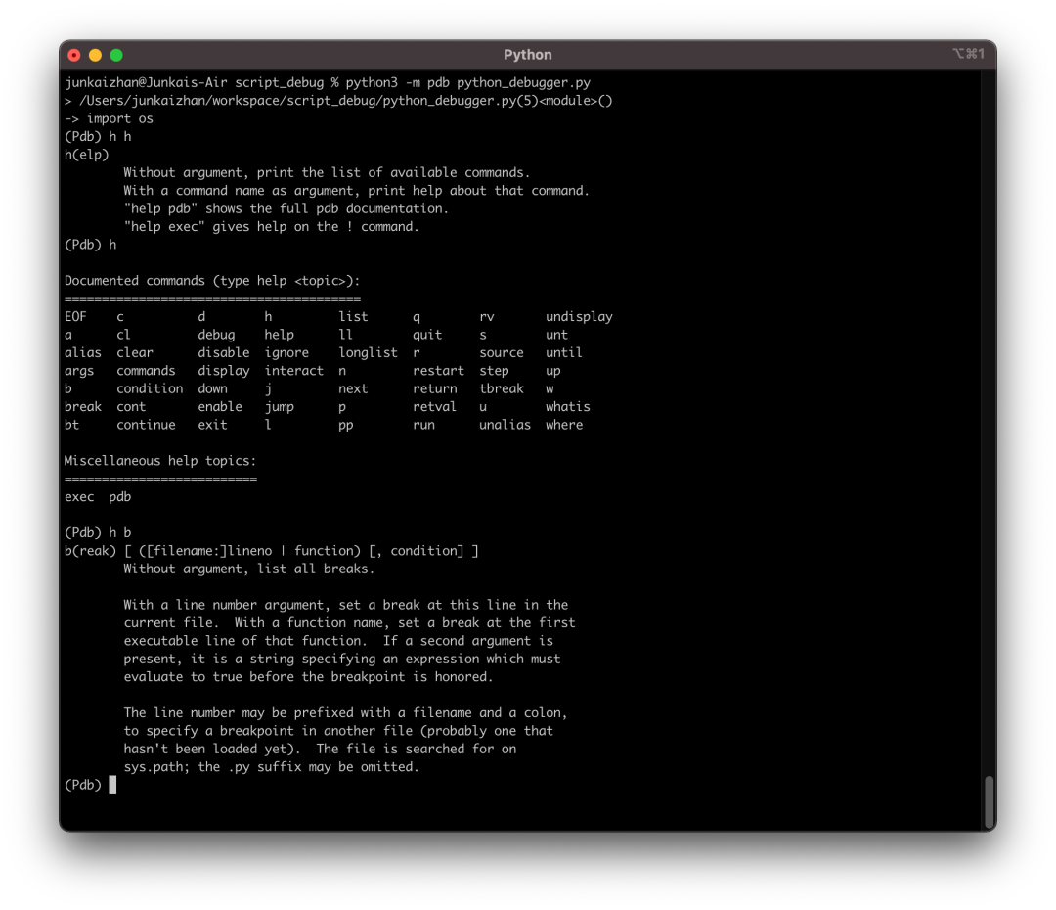Click 'Miscellaneous help topics:' heading

coord(159,461)
